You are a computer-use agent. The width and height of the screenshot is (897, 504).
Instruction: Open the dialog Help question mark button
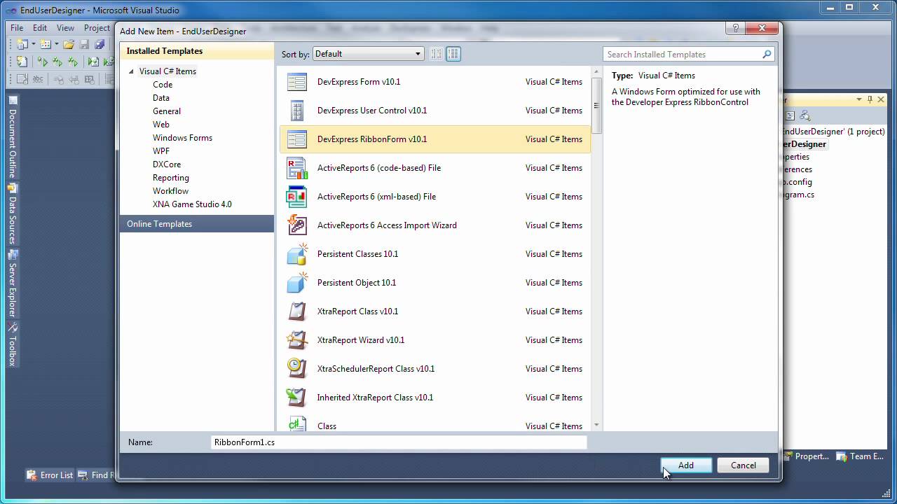tap(735, 29)
